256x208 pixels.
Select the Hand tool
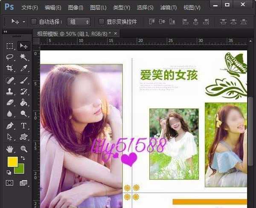[x=10, y=149]
